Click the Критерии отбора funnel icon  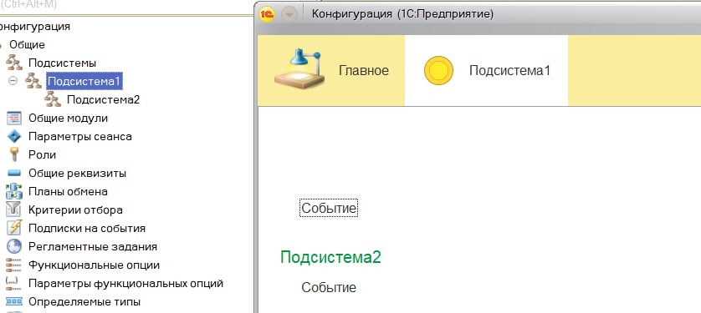14,210
